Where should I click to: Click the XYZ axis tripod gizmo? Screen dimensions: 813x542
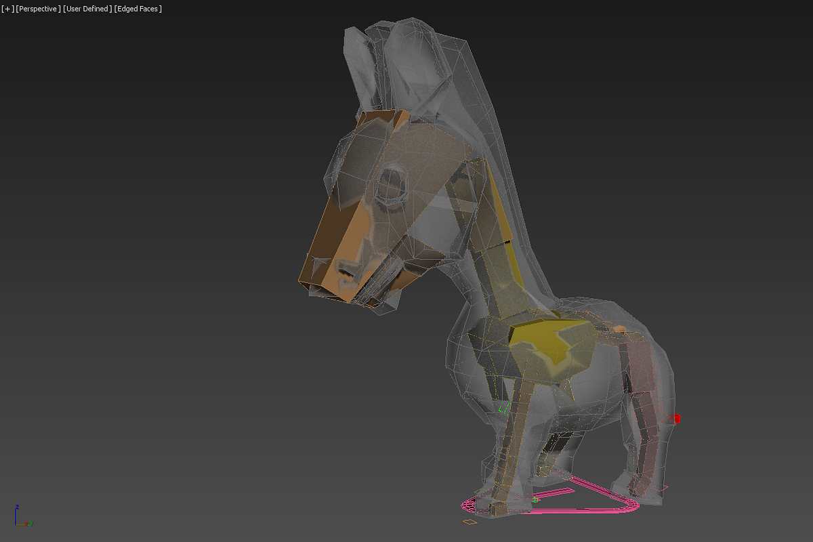pyautogui.click(x=22, y=516)
